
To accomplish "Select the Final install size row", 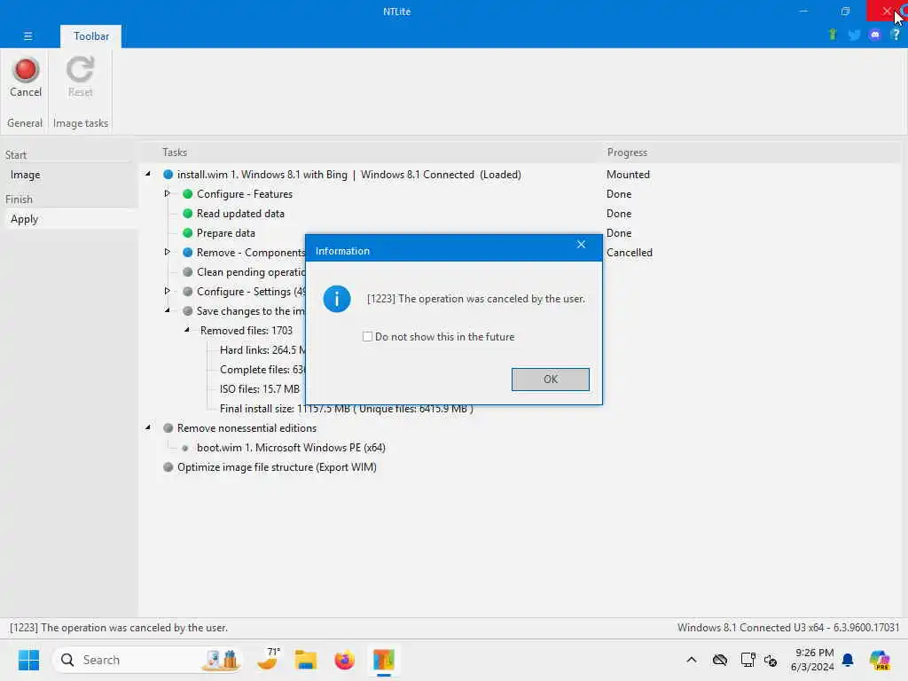I will point(347,409).
